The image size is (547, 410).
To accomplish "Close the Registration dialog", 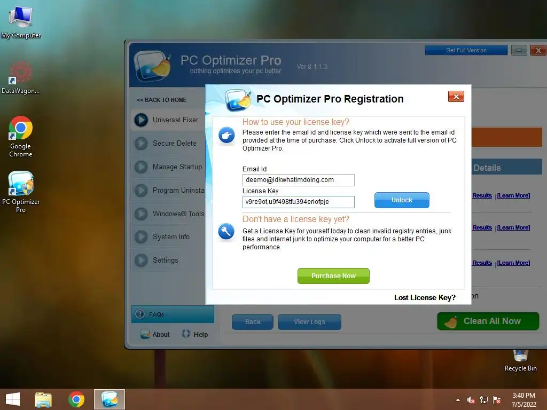I will coord(456,97).
